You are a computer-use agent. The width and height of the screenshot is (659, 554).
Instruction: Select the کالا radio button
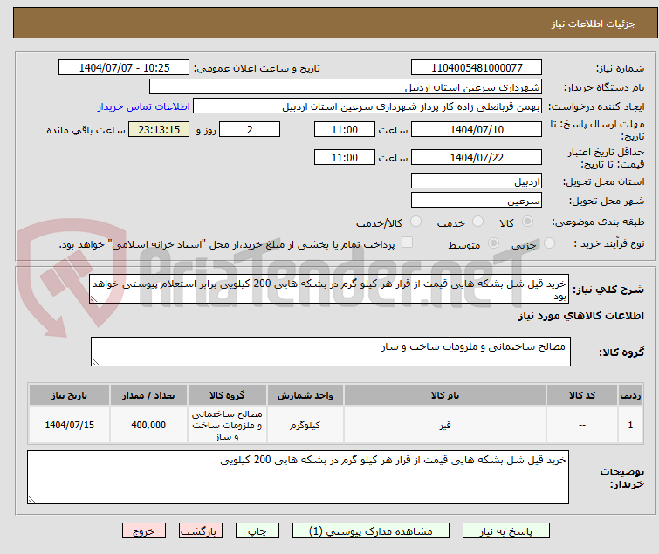coord(527,222)
